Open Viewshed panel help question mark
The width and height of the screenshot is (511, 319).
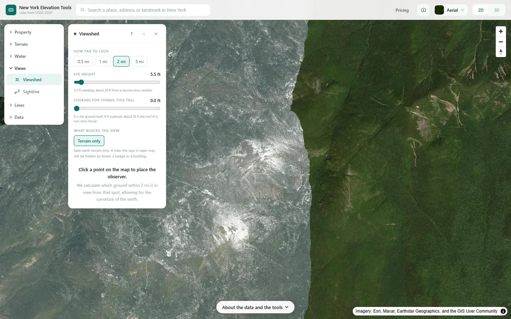(132, 34)
